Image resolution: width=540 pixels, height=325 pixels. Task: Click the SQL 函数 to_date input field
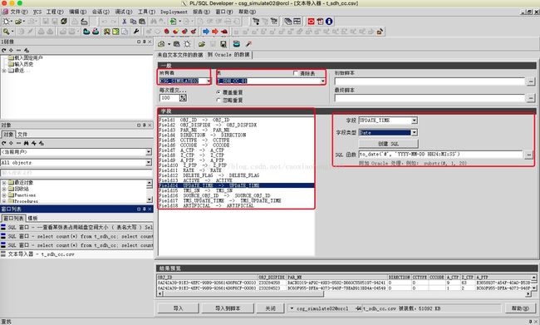tap(440, 155)
